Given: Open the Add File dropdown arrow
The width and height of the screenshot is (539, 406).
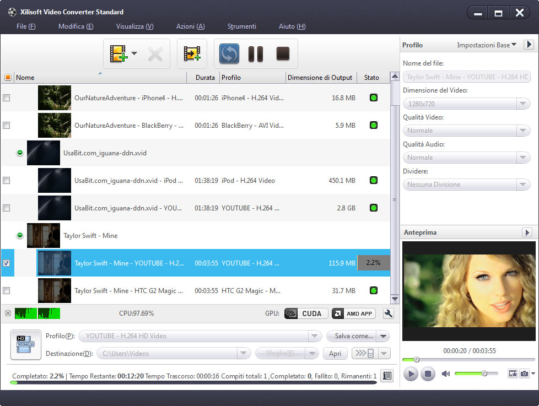Looking at the screenshot, I should point(134,53).
